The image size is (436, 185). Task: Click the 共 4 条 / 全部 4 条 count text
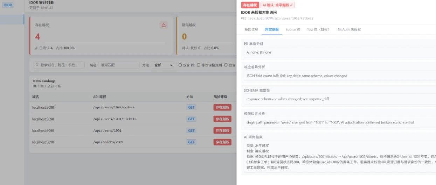pyautogui.click(x=47, y=86)
